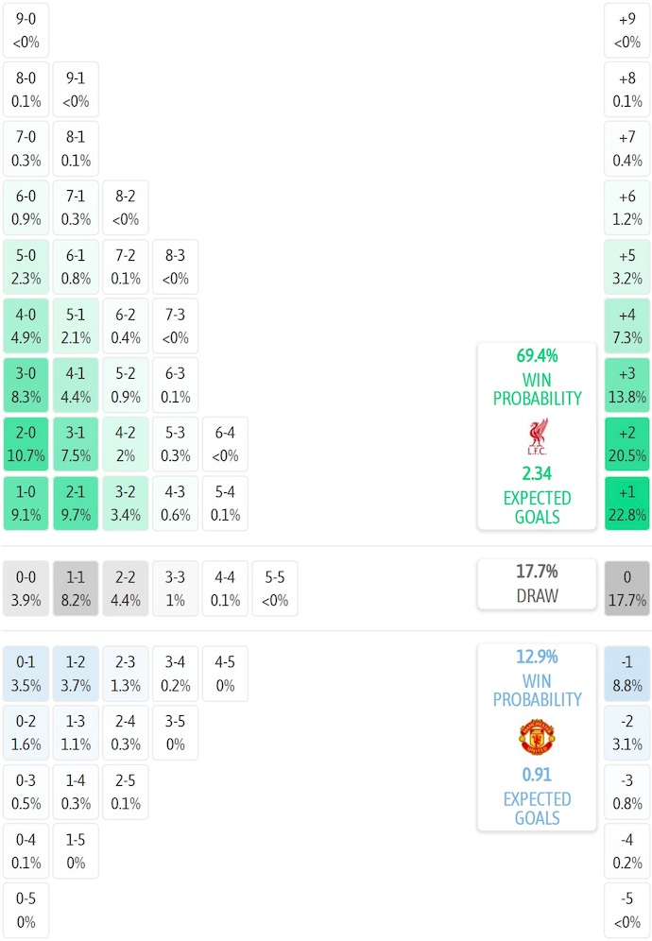
Task: Click the 2.34 expected goals value
Action: [537, 473]
